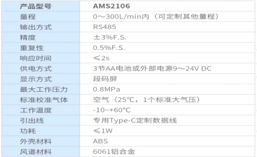The image size is (257, 157).
Task: Select the 响应时间 label cell
Action: coord(41,58)
